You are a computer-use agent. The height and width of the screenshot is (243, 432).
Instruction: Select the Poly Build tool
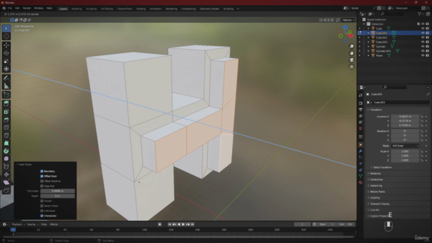click(6, 143)
